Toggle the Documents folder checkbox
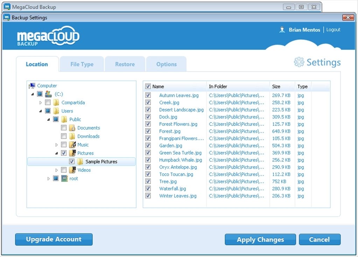 pyautogui.click(x=64, y=128)
